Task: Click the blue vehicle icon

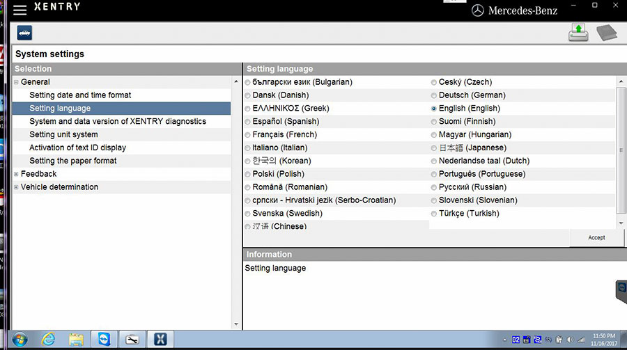Action: 24,33
